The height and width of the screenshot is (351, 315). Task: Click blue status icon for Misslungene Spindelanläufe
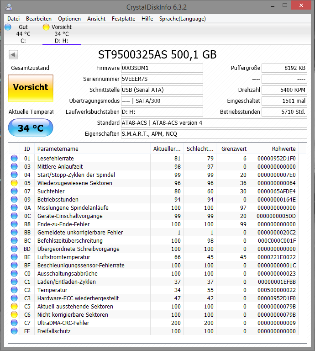(14, 208)
